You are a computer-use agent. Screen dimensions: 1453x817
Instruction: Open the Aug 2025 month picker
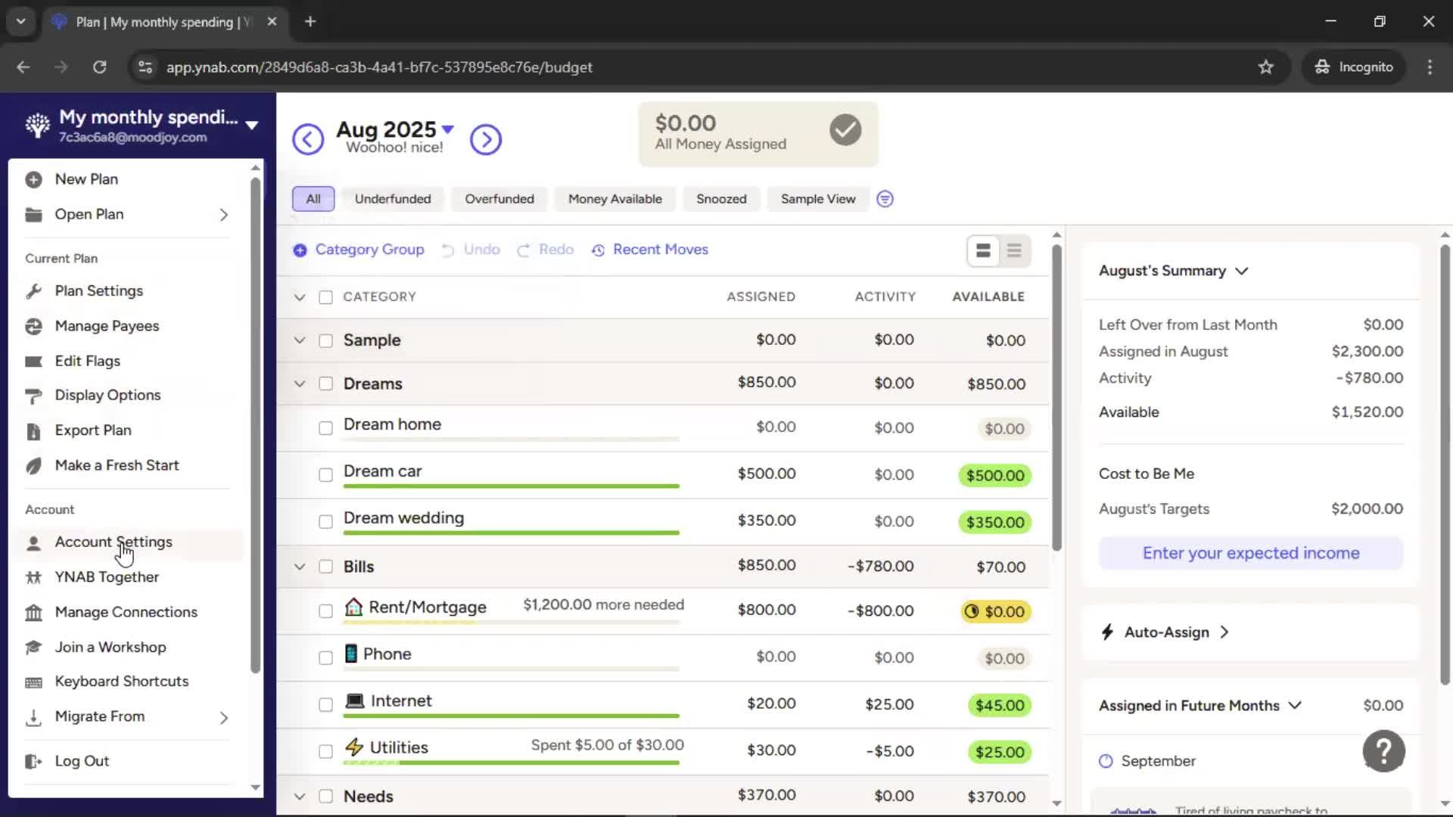[394, 129]
